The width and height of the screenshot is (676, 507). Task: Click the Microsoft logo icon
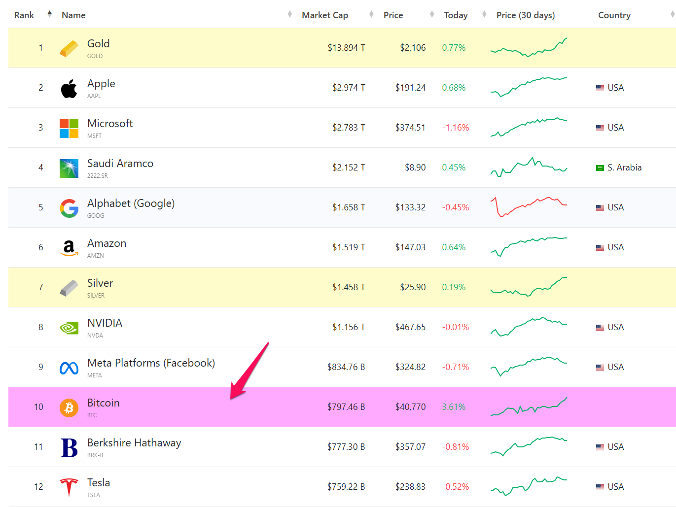pyautogui.click(x=69, y=128)
